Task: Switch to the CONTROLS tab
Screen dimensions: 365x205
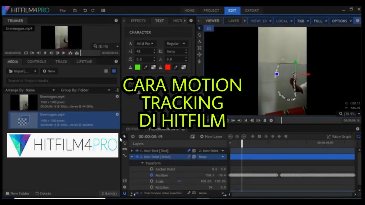Action: 36,61
